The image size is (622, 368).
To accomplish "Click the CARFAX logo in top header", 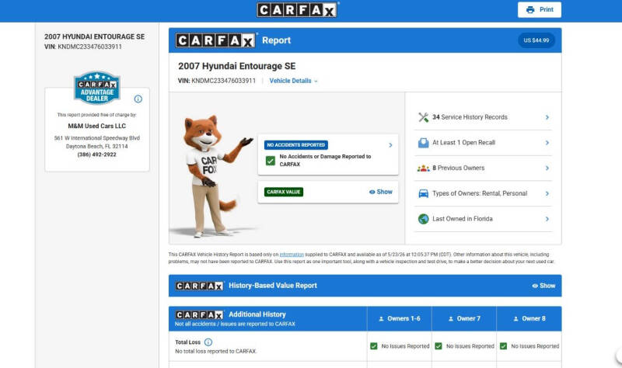I will [x=298, y=10].
